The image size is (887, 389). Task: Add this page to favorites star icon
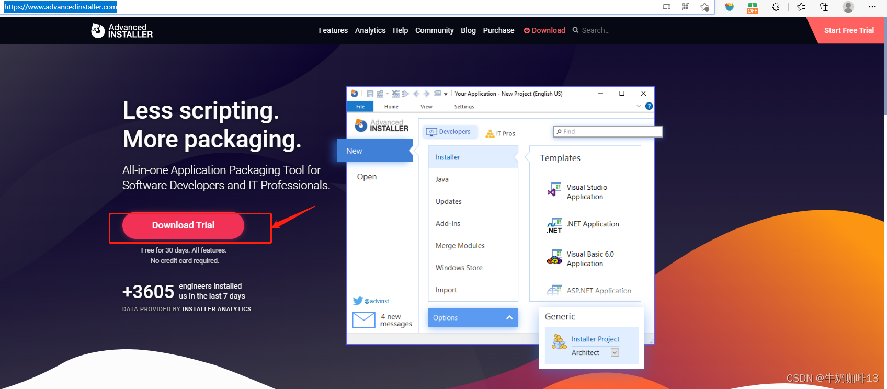point(704,7)
